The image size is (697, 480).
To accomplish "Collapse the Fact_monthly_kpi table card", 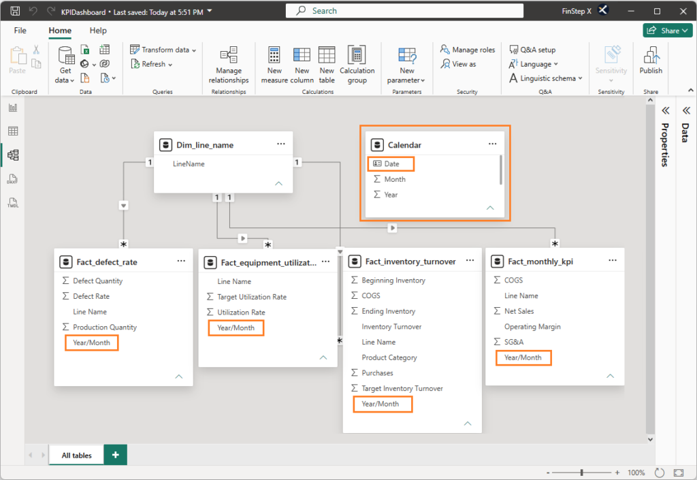I will coord(611,376).
